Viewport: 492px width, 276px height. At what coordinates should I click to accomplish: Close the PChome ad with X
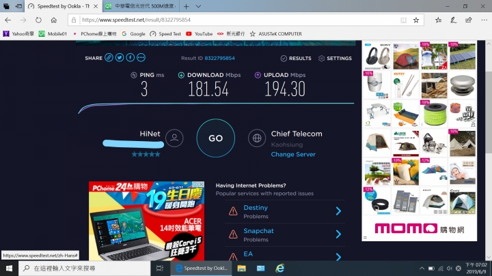click(x=202, y=184)
